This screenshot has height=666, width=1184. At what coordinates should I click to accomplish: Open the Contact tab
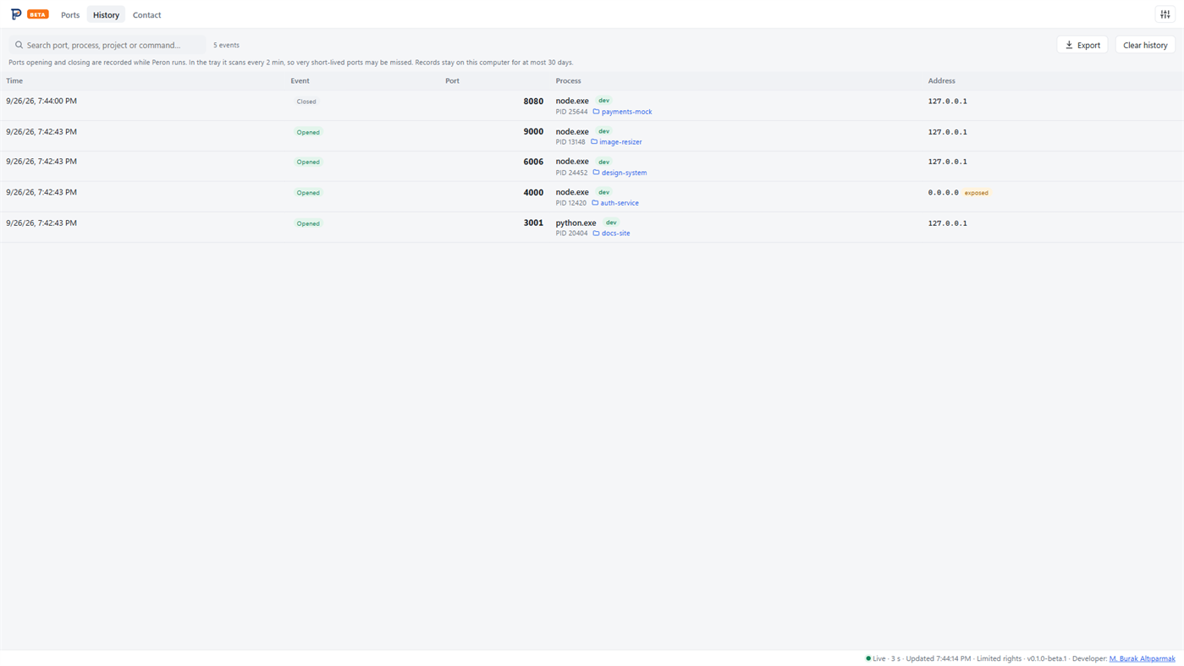(146, 15)
